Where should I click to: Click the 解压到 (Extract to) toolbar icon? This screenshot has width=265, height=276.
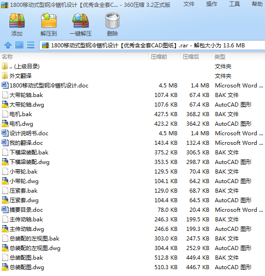coord(49,20)
